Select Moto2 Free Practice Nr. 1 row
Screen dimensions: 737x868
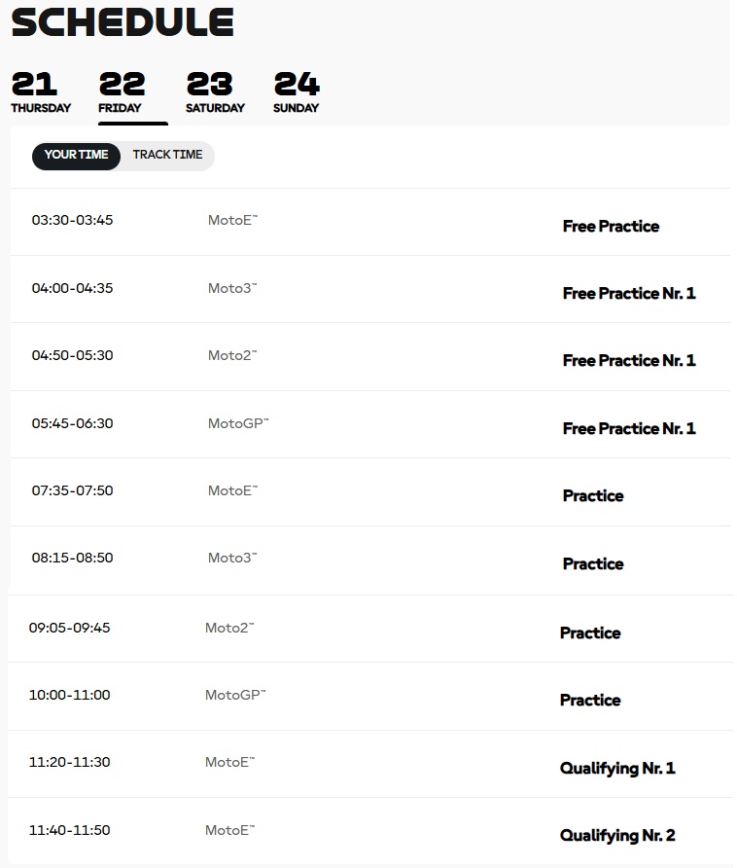(x=369, y=357)
